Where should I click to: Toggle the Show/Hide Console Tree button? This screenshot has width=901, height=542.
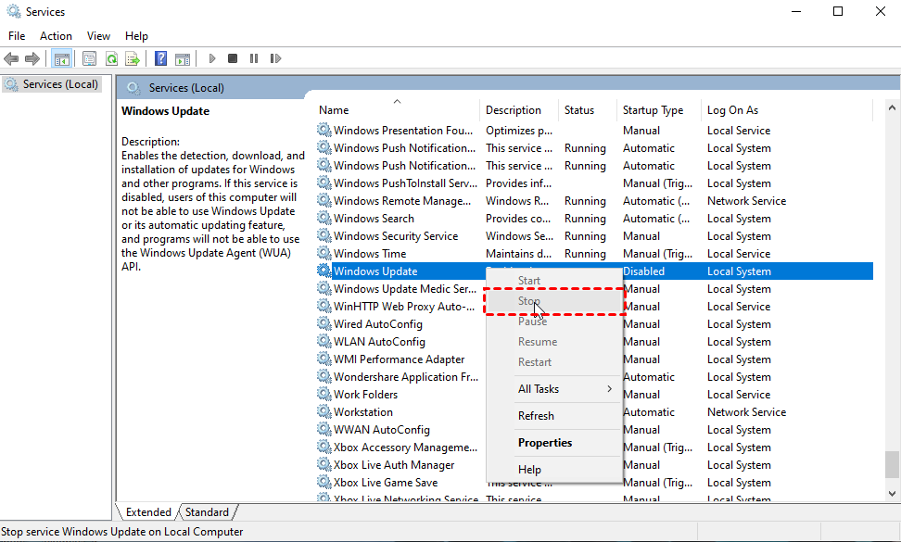pyautogui.click(x=61, y=58)
